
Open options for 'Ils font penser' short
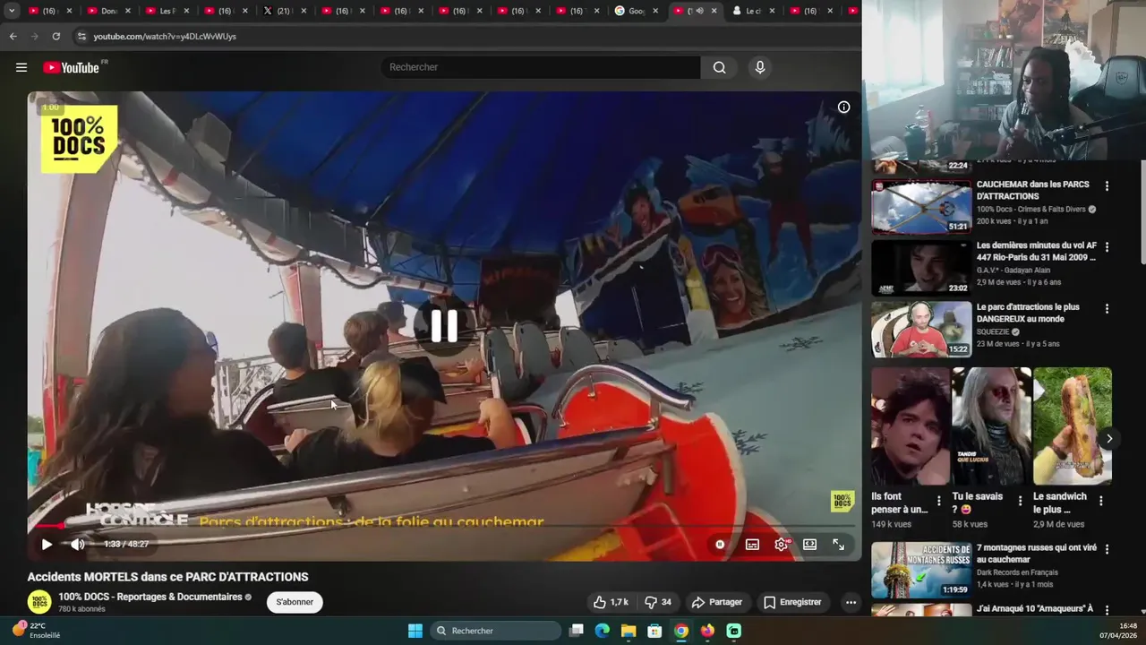pos(939,502)
